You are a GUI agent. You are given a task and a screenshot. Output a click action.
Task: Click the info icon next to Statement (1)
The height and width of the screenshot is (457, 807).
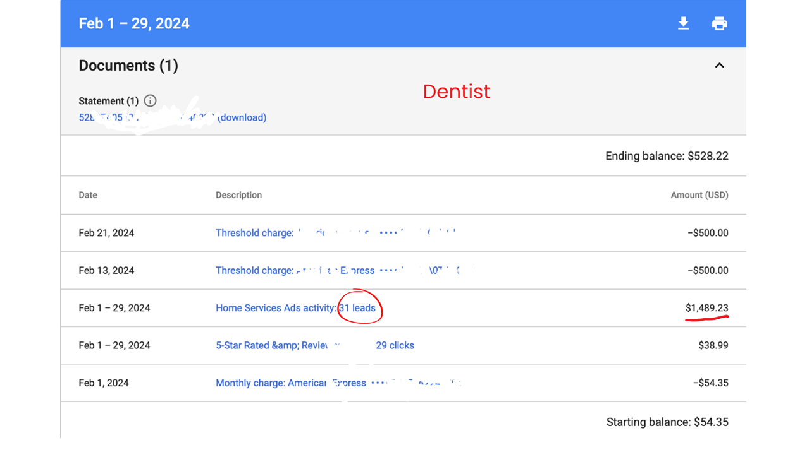point(150,101)
